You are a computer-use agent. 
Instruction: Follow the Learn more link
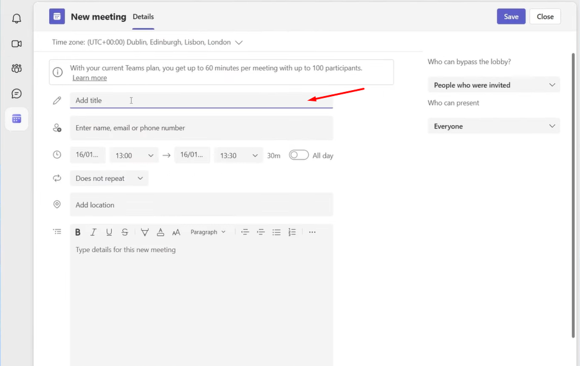(x=90, y=78)
